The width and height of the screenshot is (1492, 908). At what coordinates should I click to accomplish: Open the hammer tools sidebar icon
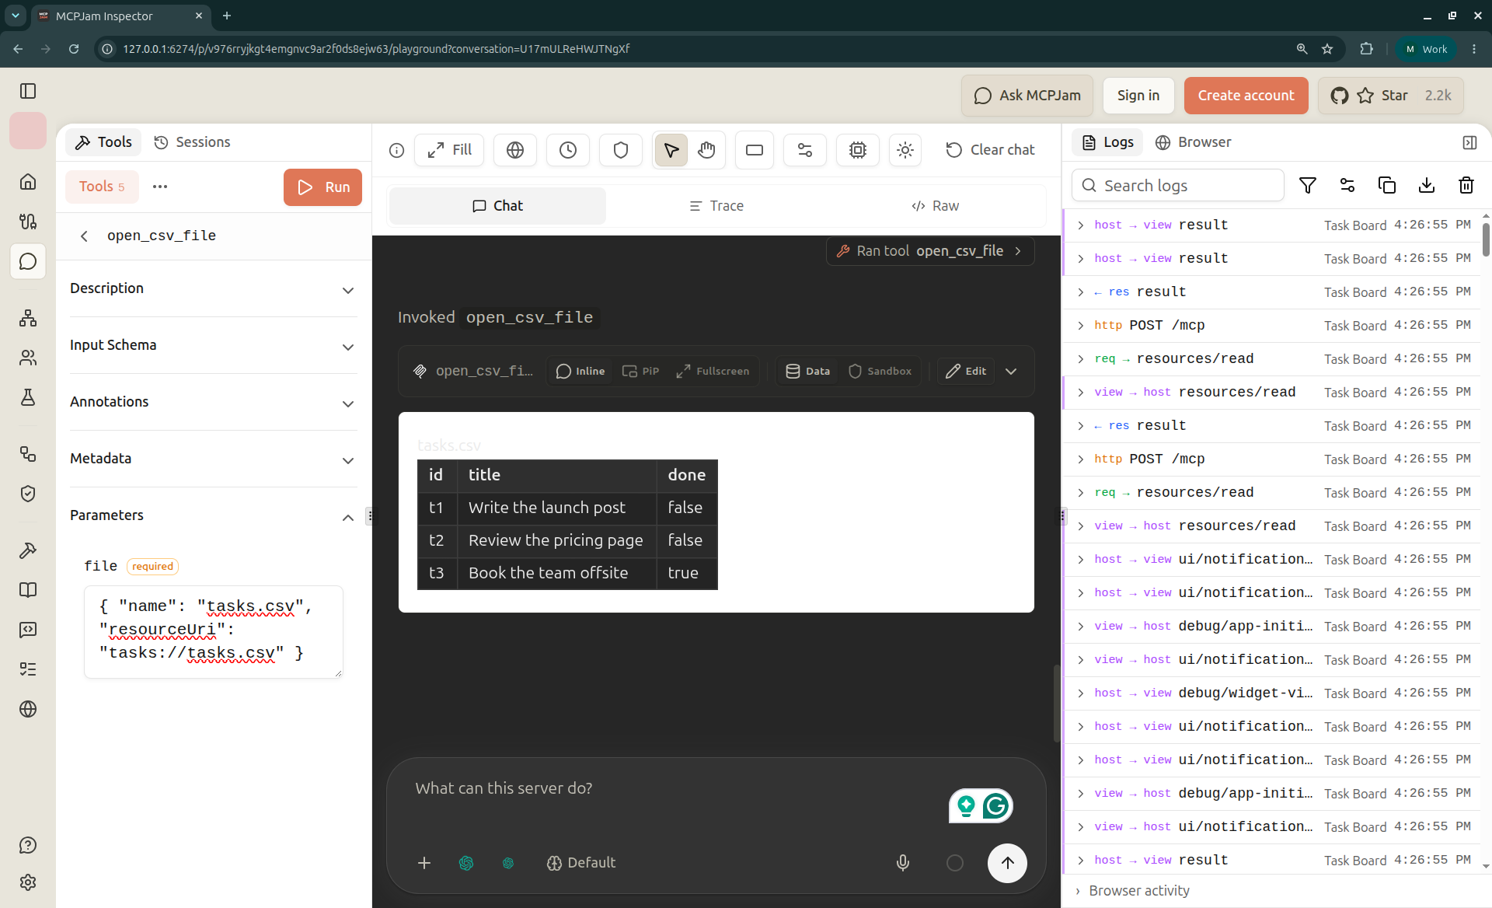[x=28, y=550]
